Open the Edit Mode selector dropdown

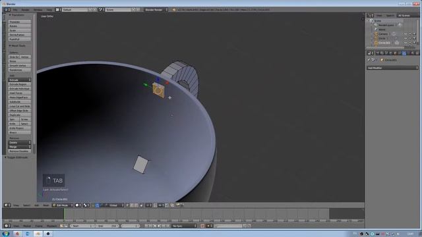(x=63, y=205)
